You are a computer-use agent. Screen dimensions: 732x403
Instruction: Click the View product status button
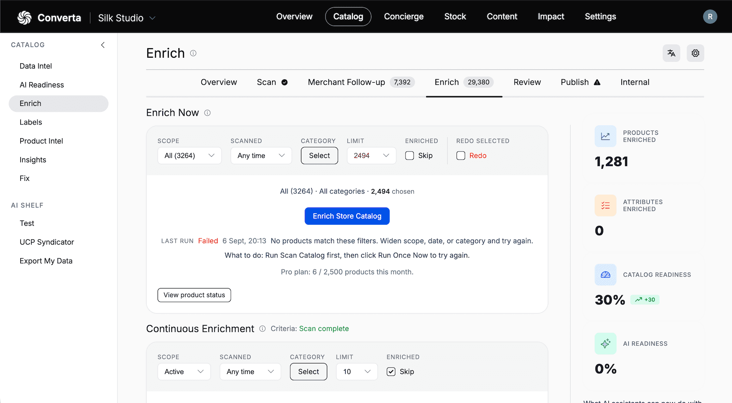pos(194,295)
